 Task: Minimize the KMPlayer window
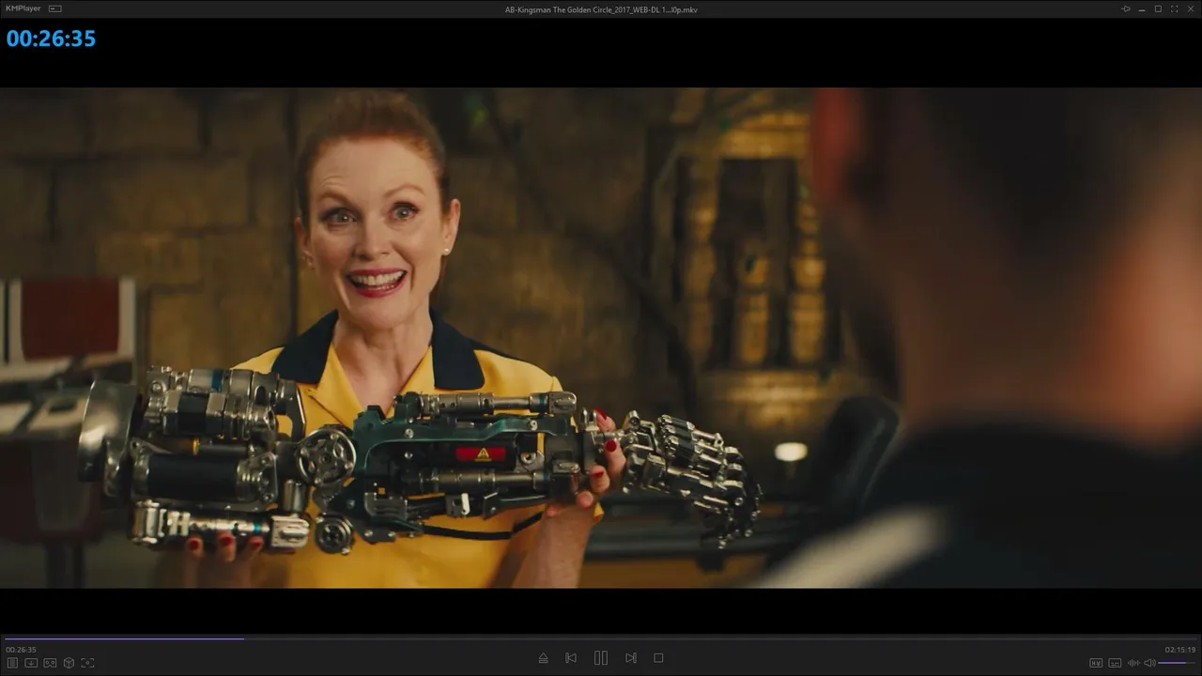click(x=1142, y=9)
